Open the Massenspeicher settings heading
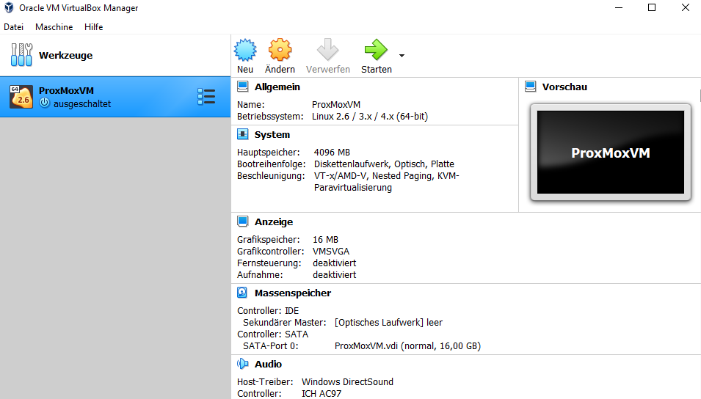 click(293, 293)
